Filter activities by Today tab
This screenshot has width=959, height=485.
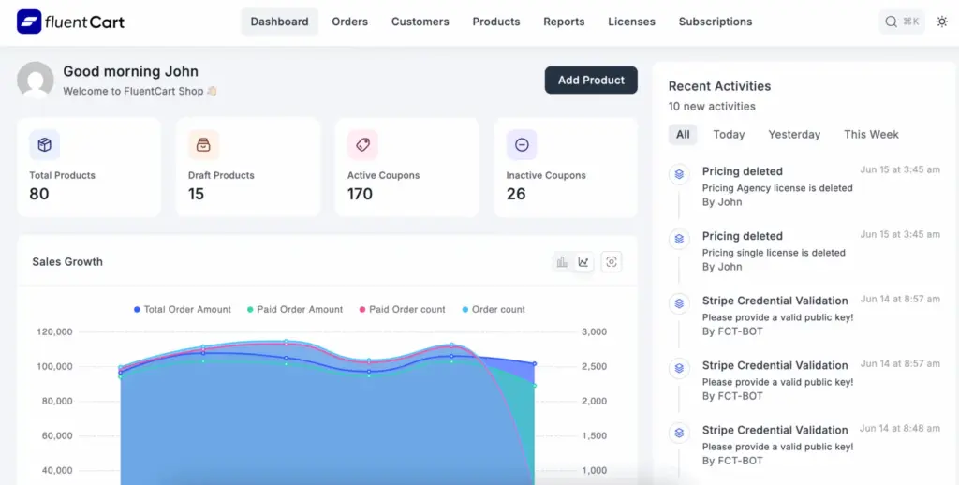pos(729,134)
